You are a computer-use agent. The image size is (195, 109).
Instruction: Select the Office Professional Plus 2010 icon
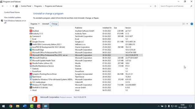(31, 52)
